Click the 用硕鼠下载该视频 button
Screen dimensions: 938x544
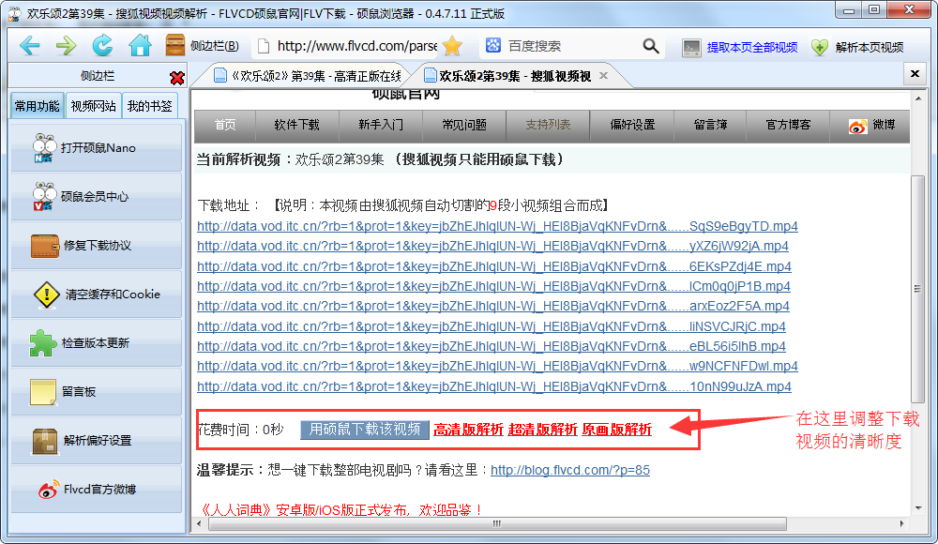[364, 430]
